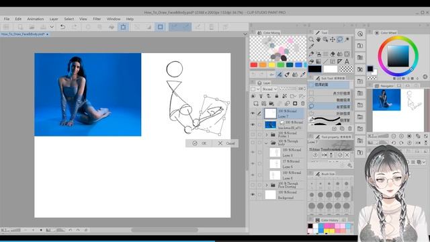Screen dimensions: 430x242
Task: Open the Edit menu
Action: click(18, 19)
